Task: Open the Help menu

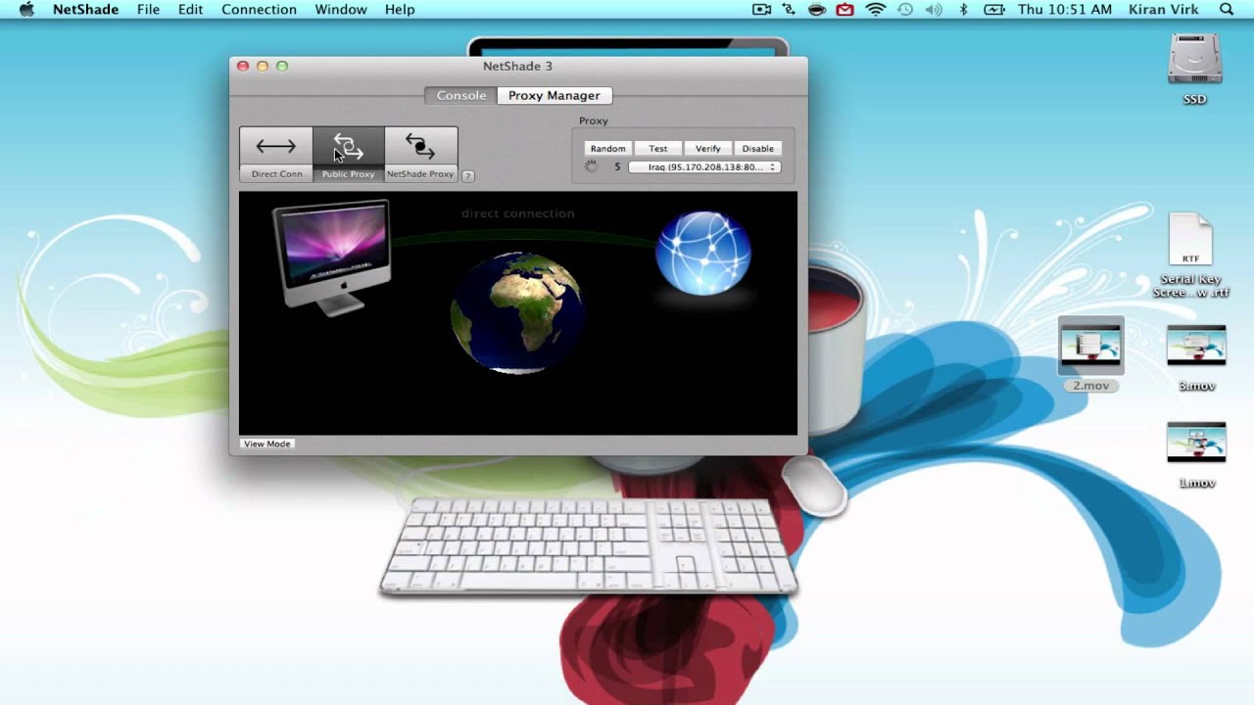Action: (400, 10)
